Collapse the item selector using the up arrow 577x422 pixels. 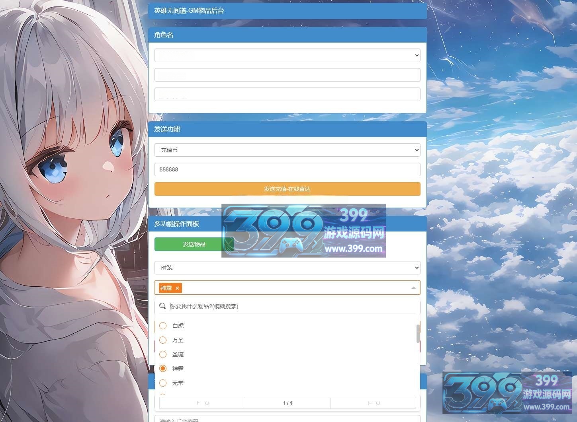413,288
